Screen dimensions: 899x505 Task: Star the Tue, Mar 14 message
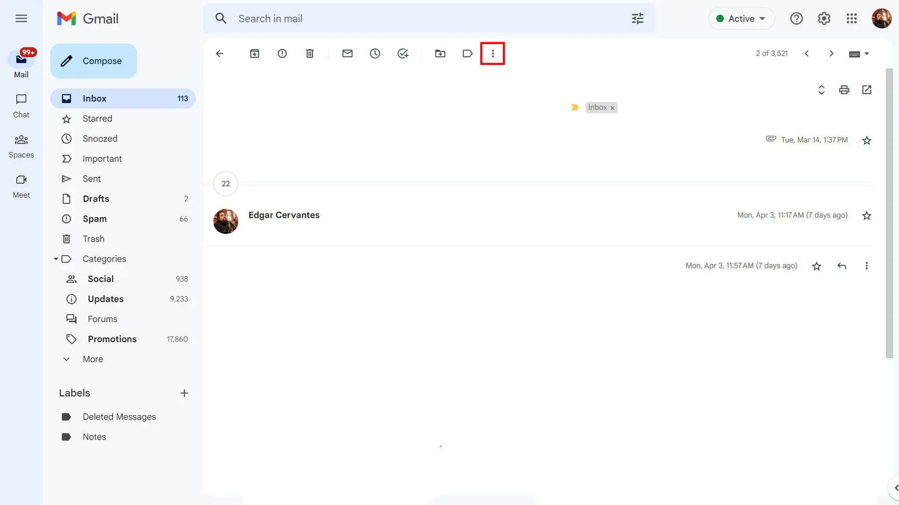tap(867, 140)
